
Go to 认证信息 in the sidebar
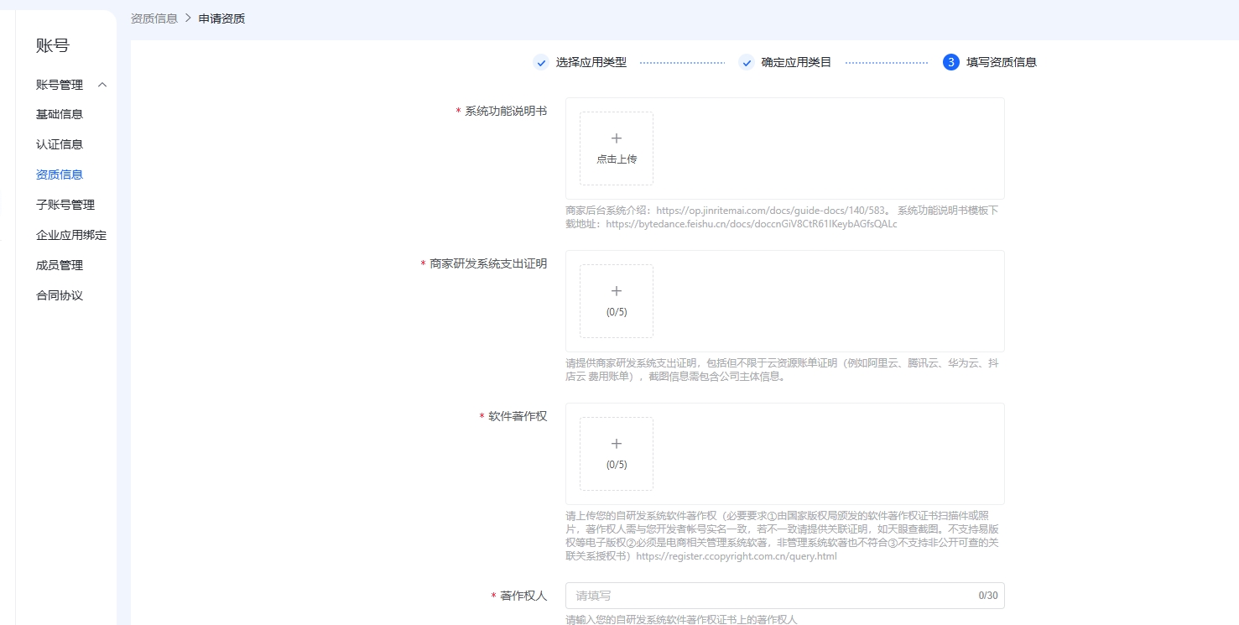point(60,144)
